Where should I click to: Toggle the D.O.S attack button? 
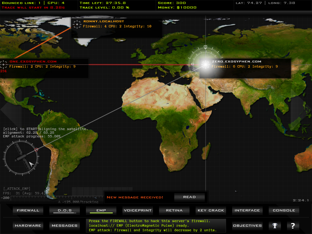click(x=65, y=211)
